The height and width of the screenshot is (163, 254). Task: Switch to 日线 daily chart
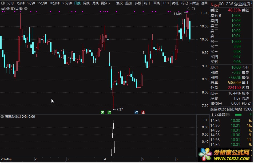pos(77,3)
